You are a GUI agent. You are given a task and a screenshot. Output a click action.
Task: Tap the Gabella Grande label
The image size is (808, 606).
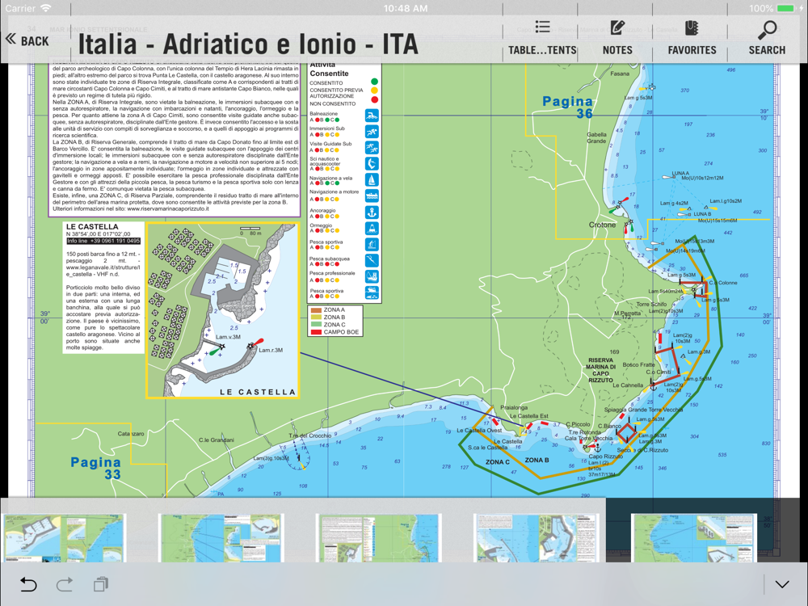[597, 137]
